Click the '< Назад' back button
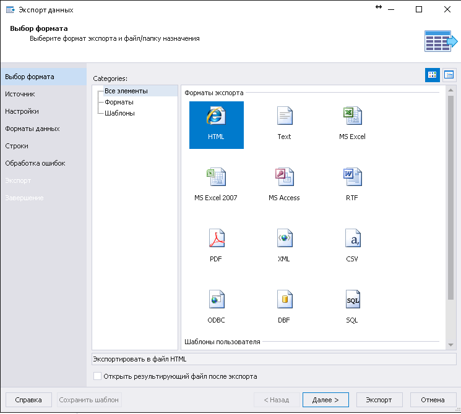461x414 pixels. coord(277,400)
